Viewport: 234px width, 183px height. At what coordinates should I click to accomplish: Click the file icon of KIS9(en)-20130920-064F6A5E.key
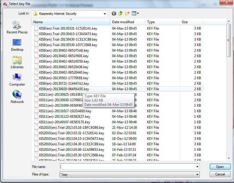pyautogui.click(x=36, y=89)
